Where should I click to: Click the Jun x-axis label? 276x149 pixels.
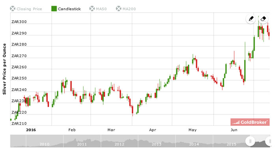pos(234,130)
